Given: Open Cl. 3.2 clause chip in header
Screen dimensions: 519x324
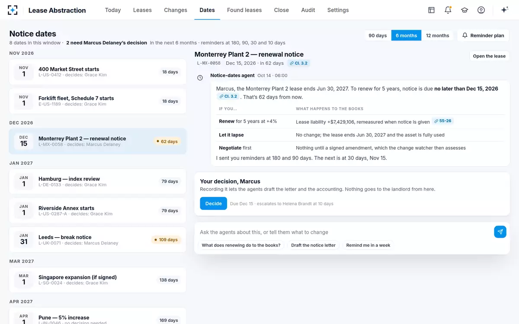Looking at the screenshot, I should (299, 63).
